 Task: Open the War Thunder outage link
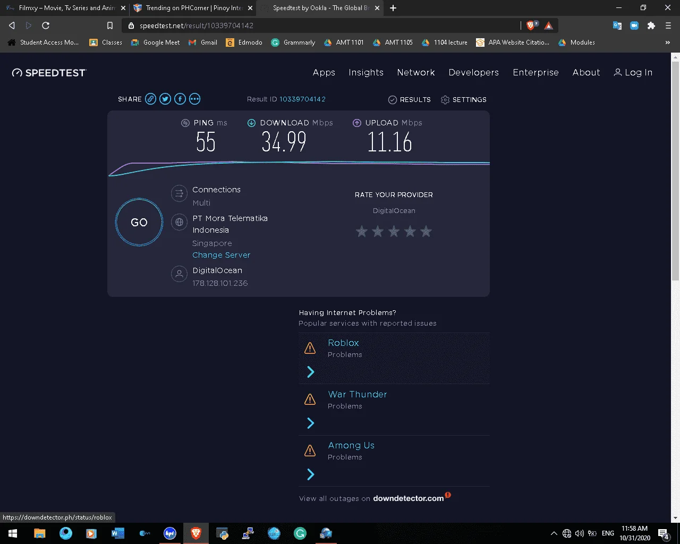click(x=358, y=394)
